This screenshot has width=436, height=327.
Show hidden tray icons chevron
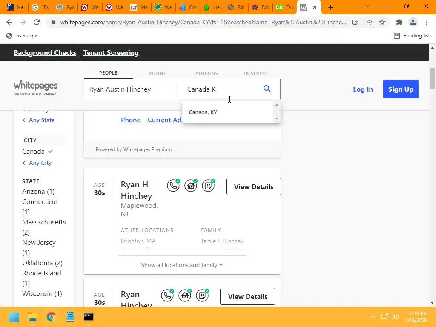[x=373, y=317]
